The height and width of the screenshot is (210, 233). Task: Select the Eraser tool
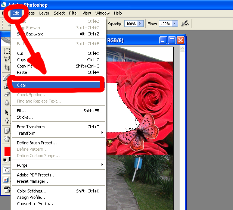coord(7,94)
